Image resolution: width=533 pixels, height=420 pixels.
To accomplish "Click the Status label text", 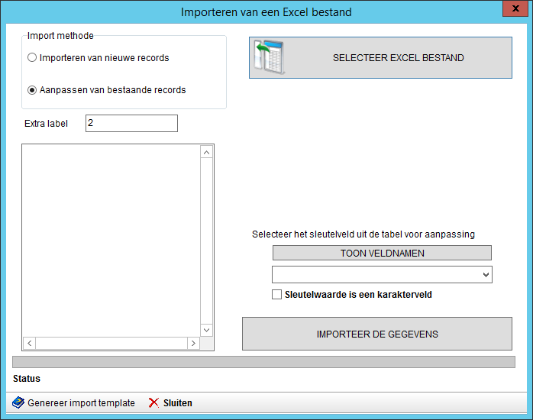I will 27,379.
